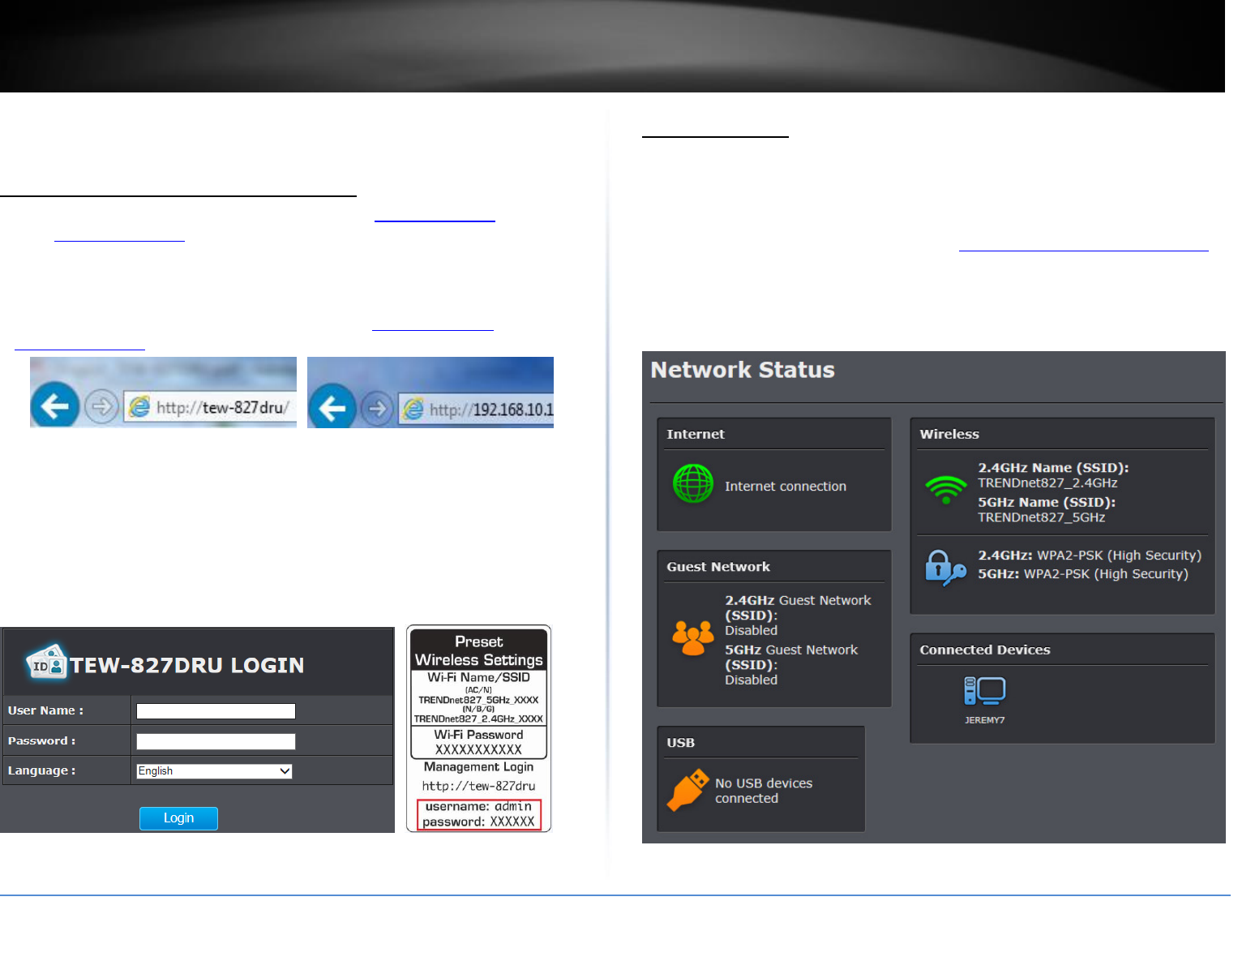Click the '2.4GHz Guest Network (SSID):' label
Image resolution: width=1255 pixels, height=974 pixels.
point(798,607)
